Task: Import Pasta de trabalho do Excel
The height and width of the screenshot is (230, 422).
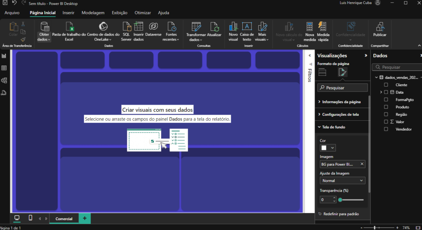Action: point(69,32)
